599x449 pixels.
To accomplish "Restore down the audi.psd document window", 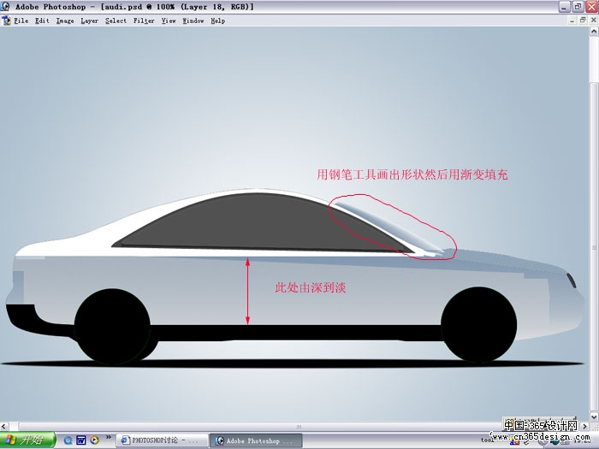I will (583, 21).
